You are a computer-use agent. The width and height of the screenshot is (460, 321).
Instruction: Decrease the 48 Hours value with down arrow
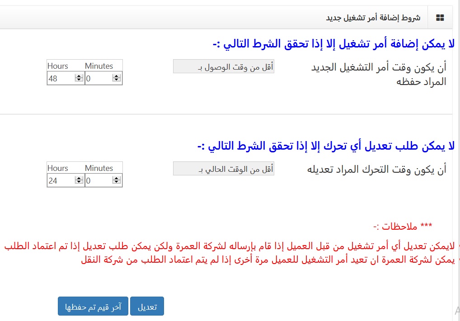coord(79,80)
